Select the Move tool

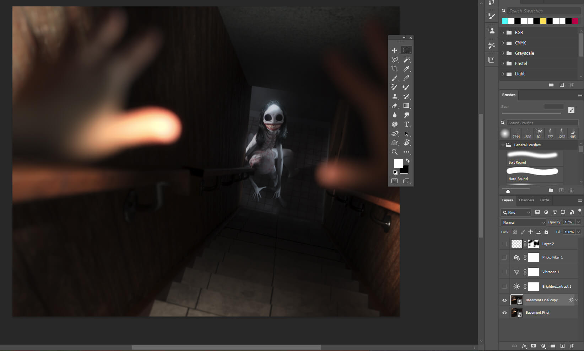click(x=395, y=50)
